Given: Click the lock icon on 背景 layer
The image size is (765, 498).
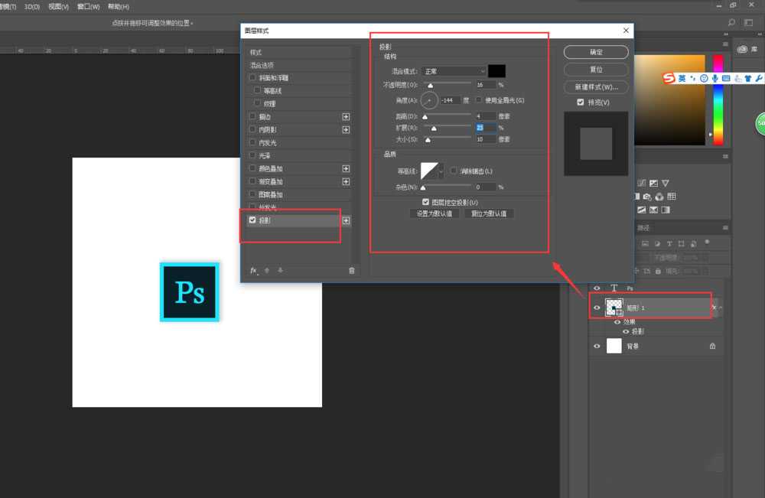Looking at the screenshot, I should [712, 346].
